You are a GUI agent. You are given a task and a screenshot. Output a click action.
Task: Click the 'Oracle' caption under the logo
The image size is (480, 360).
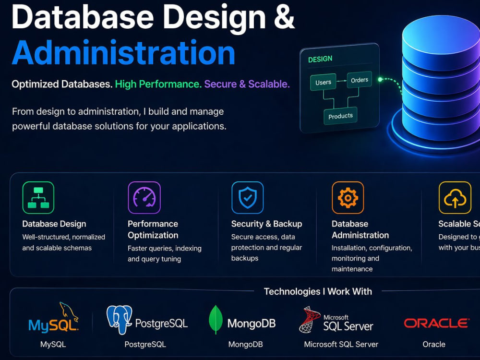(x=434, y=344)
